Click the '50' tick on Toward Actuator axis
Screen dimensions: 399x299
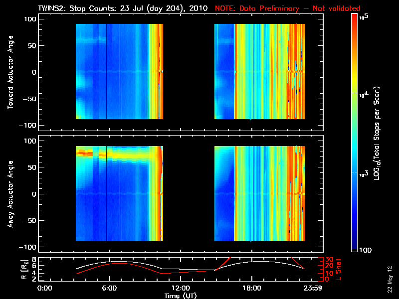click(x=32, y=46)
